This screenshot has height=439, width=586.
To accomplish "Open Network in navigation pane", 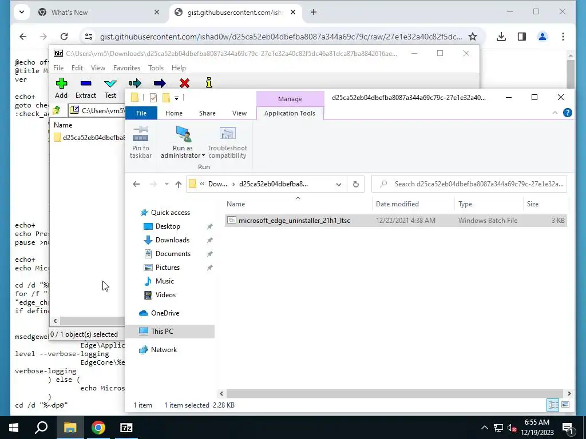I will point(164,350).
